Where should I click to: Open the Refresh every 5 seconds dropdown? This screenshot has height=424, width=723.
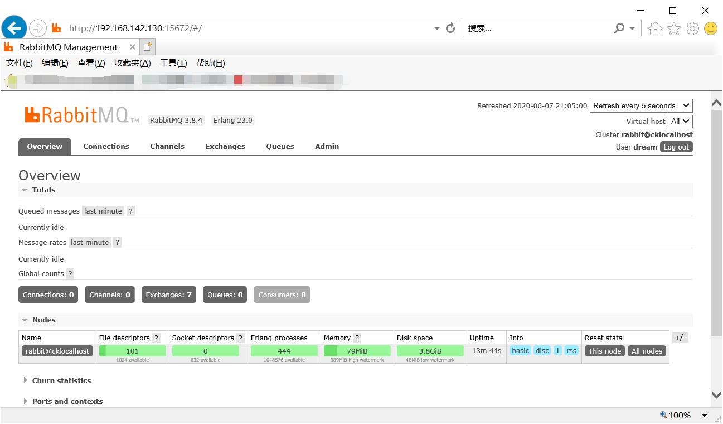click(x=641, y=105)
